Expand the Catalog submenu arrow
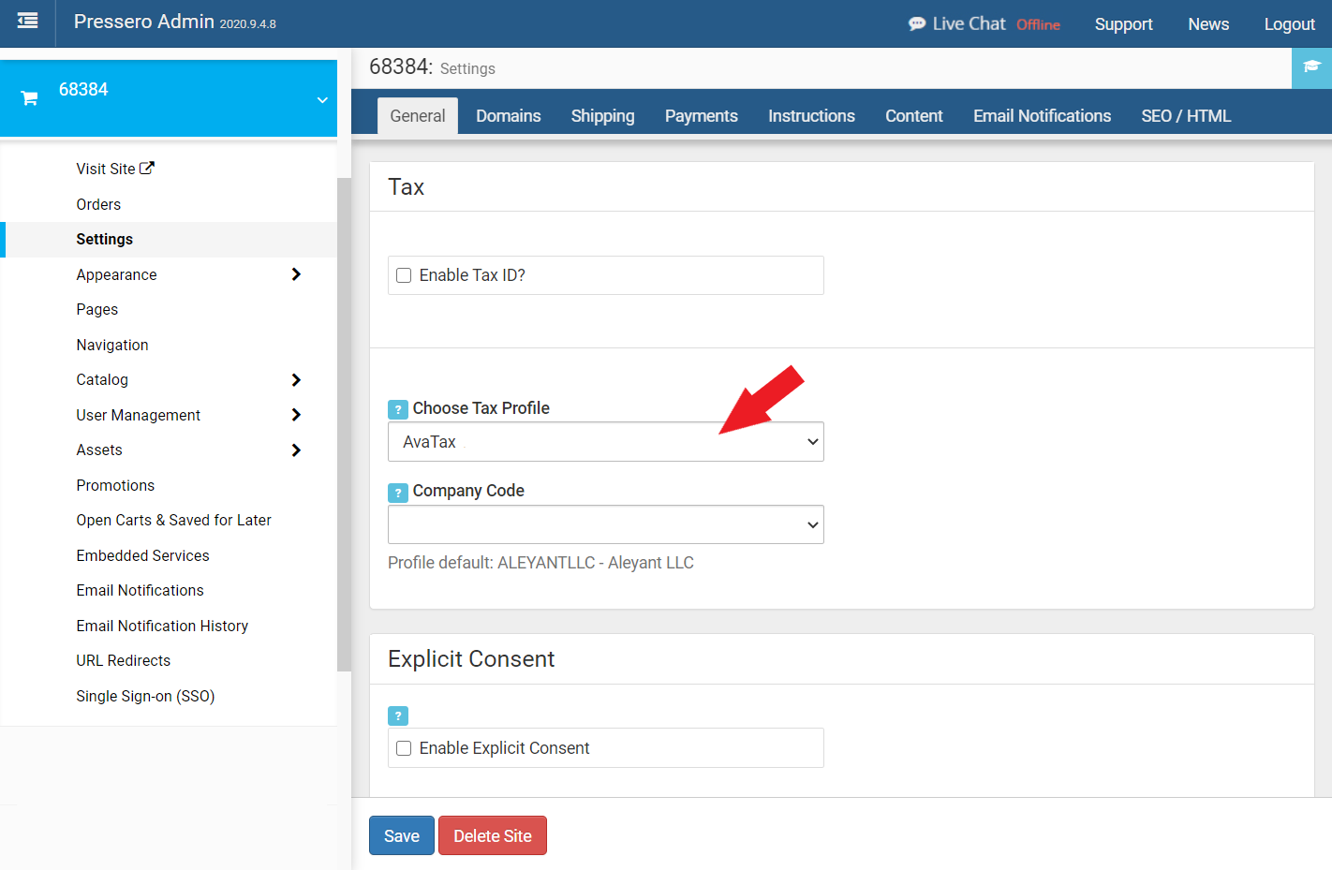 pyautogui.click(x=296, y=380)
